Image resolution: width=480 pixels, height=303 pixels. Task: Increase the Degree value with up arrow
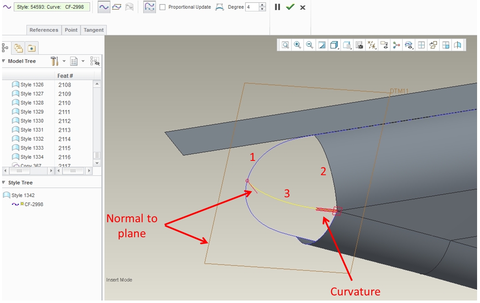click(x=262, y=5)
